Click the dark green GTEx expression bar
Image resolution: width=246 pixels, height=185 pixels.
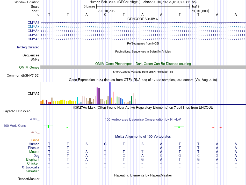132,100
